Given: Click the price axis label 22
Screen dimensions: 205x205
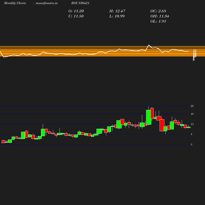Looking at the screenshot, I should 192,106.
